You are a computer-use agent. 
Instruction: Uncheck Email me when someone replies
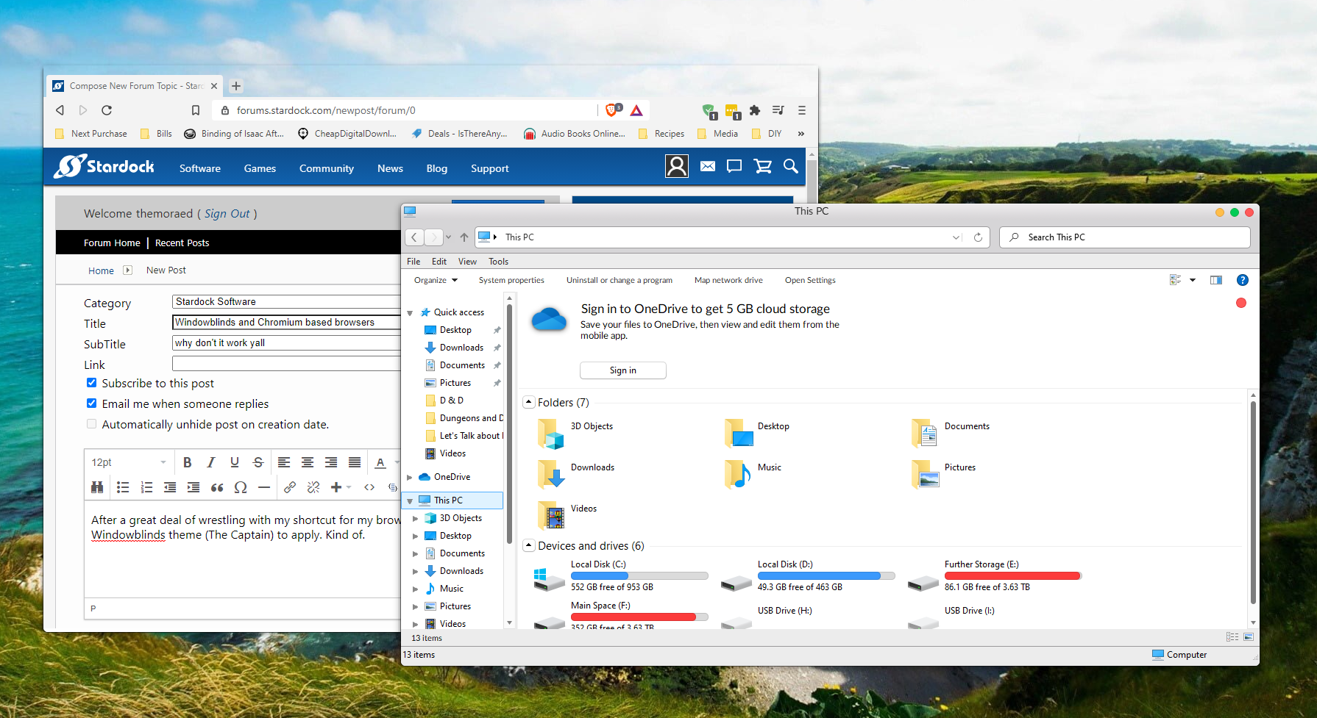point(92,403)
